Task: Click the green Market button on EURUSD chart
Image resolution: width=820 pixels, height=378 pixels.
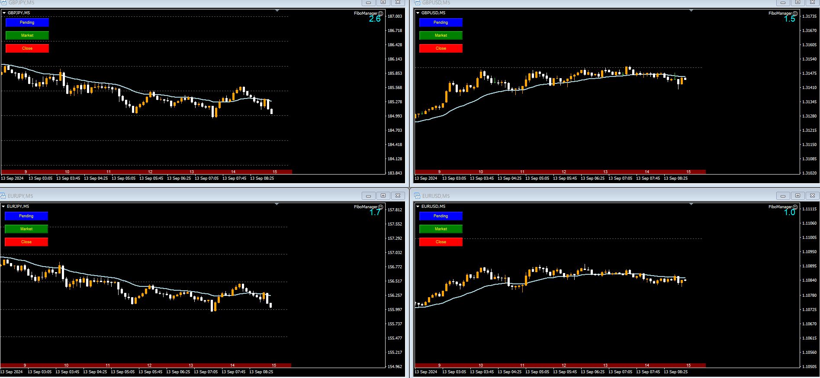Action: (441, 229)
